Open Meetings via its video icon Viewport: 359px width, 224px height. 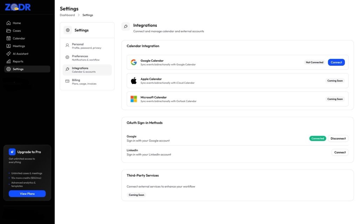(9, 46)
